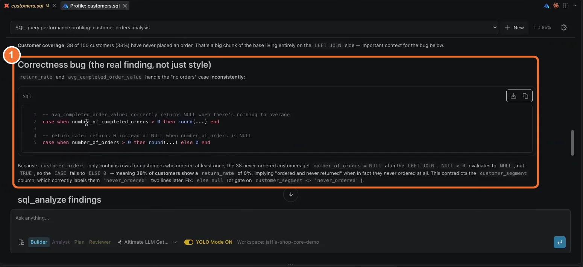Click the return_rate comment on code line 4
583x267 pixels.
[x=147, y=135]
